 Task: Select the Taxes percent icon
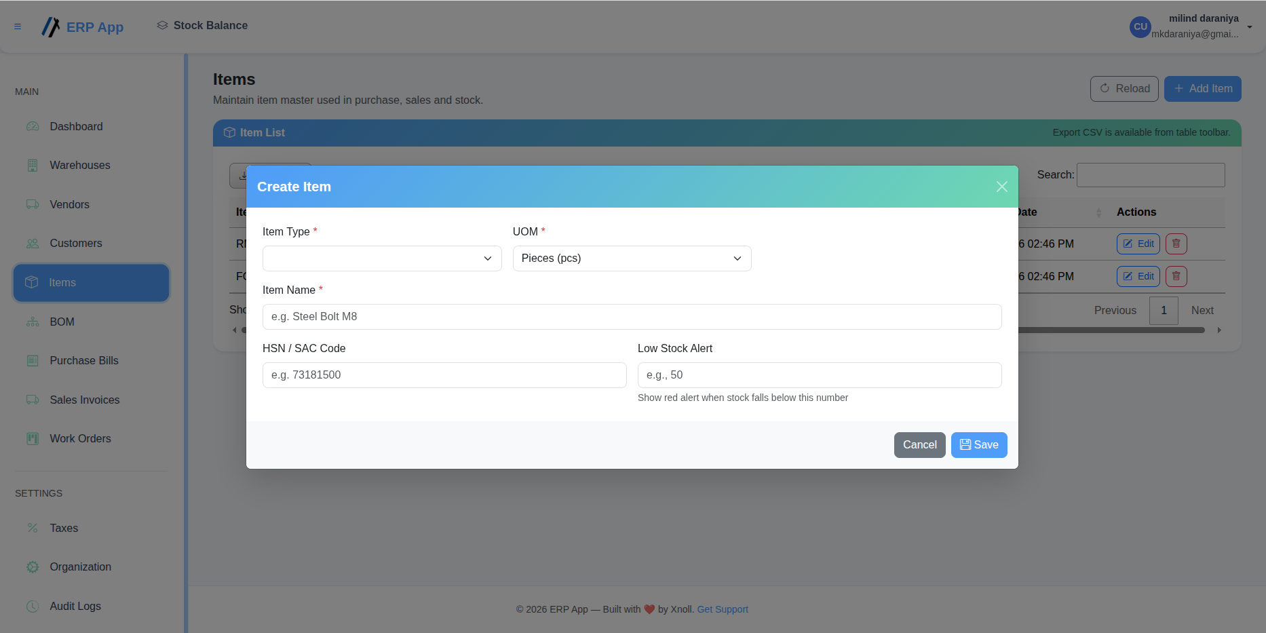coord(33,528)
